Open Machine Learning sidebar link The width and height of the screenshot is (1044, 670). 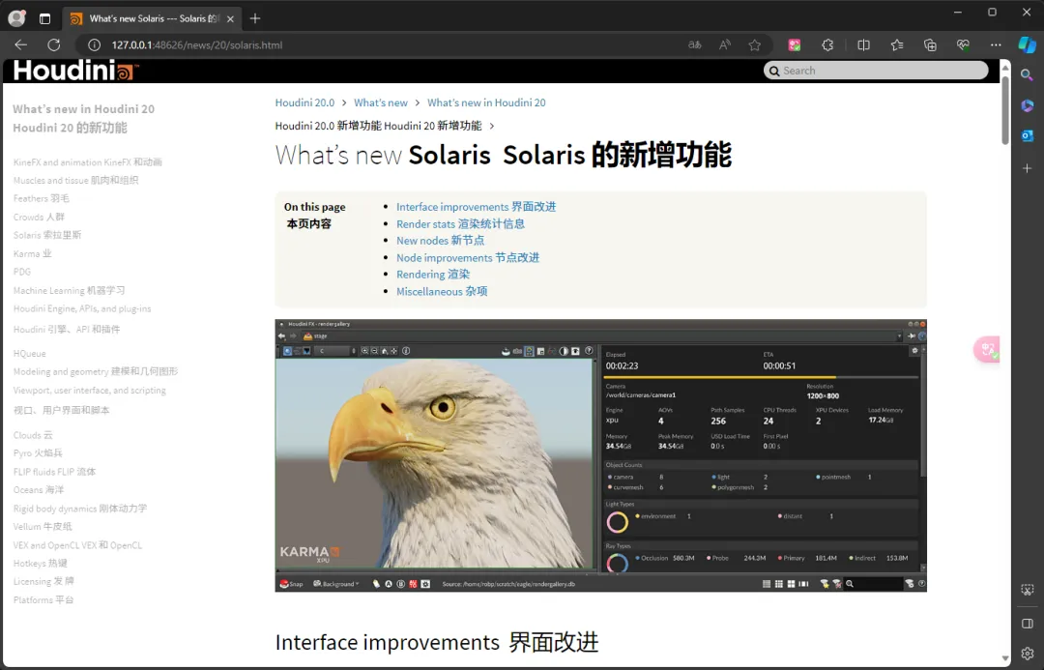click(69, 290)
